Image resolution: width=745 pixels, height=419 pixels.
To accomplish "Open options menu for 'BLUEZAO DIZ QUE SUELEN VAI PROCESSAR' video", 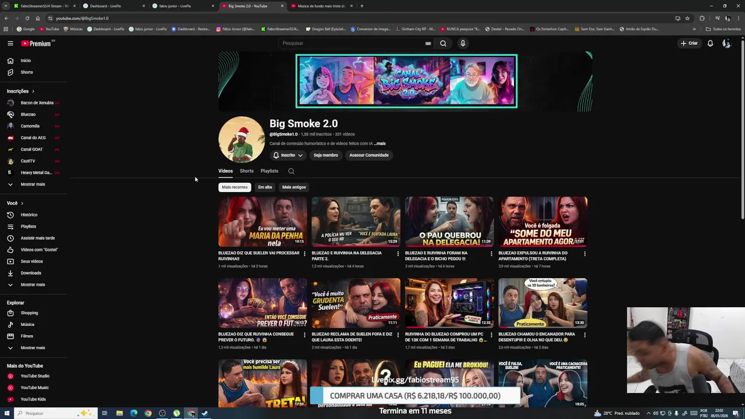I will click(304, 254).
